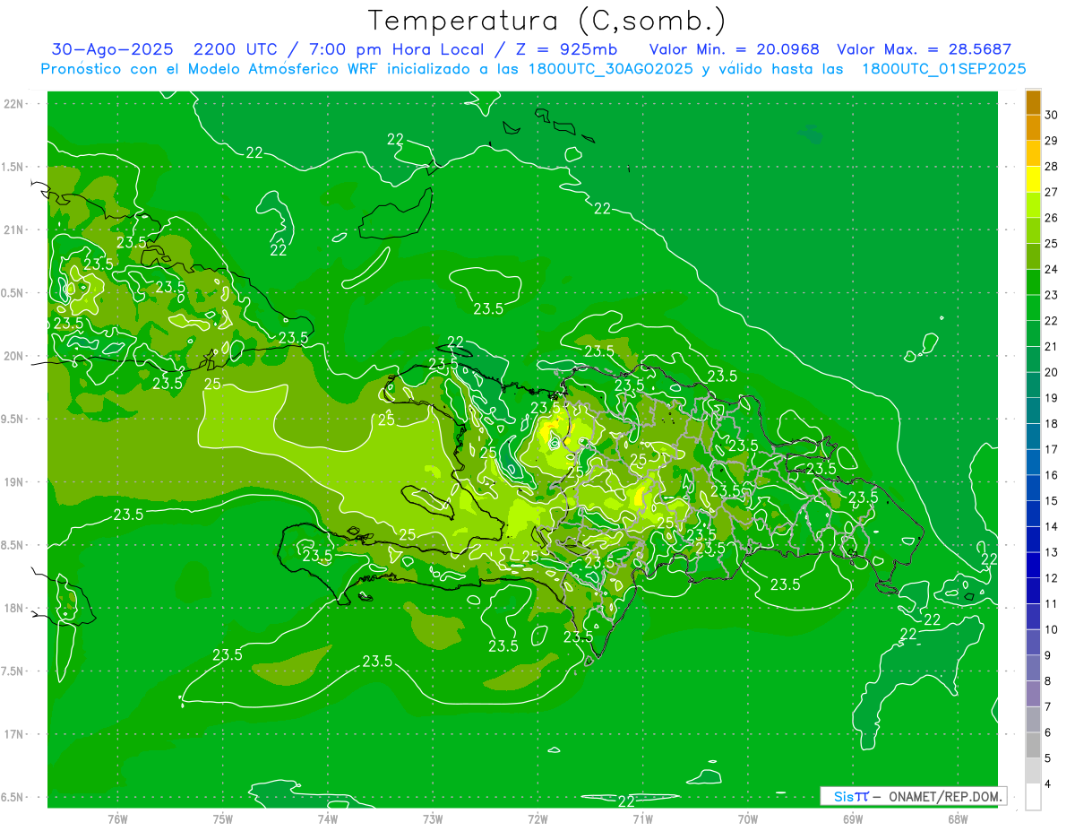This screenshot has width=1075, height=831.
Task: Click the legend value '24'
Action: tap(1052, 269)
